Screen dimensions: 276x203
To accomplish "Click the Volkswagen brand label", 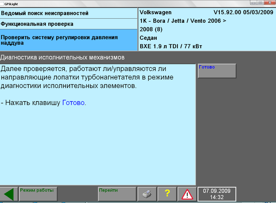I will click(x=156, y=12).
